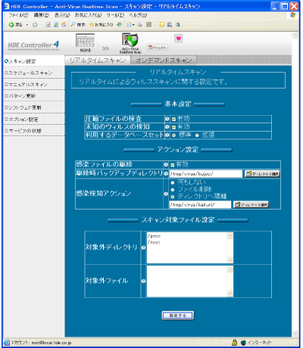Open the ファイル (File) menu

coord(18,15)
